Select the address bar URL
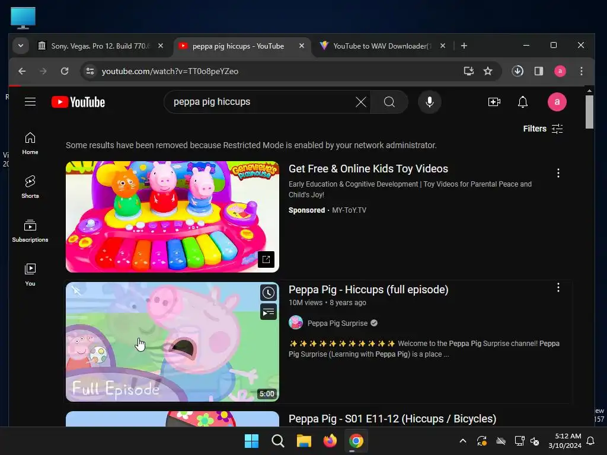Image resolution: width=607 pixels, height=455 pixels. [x=170, y=71]
